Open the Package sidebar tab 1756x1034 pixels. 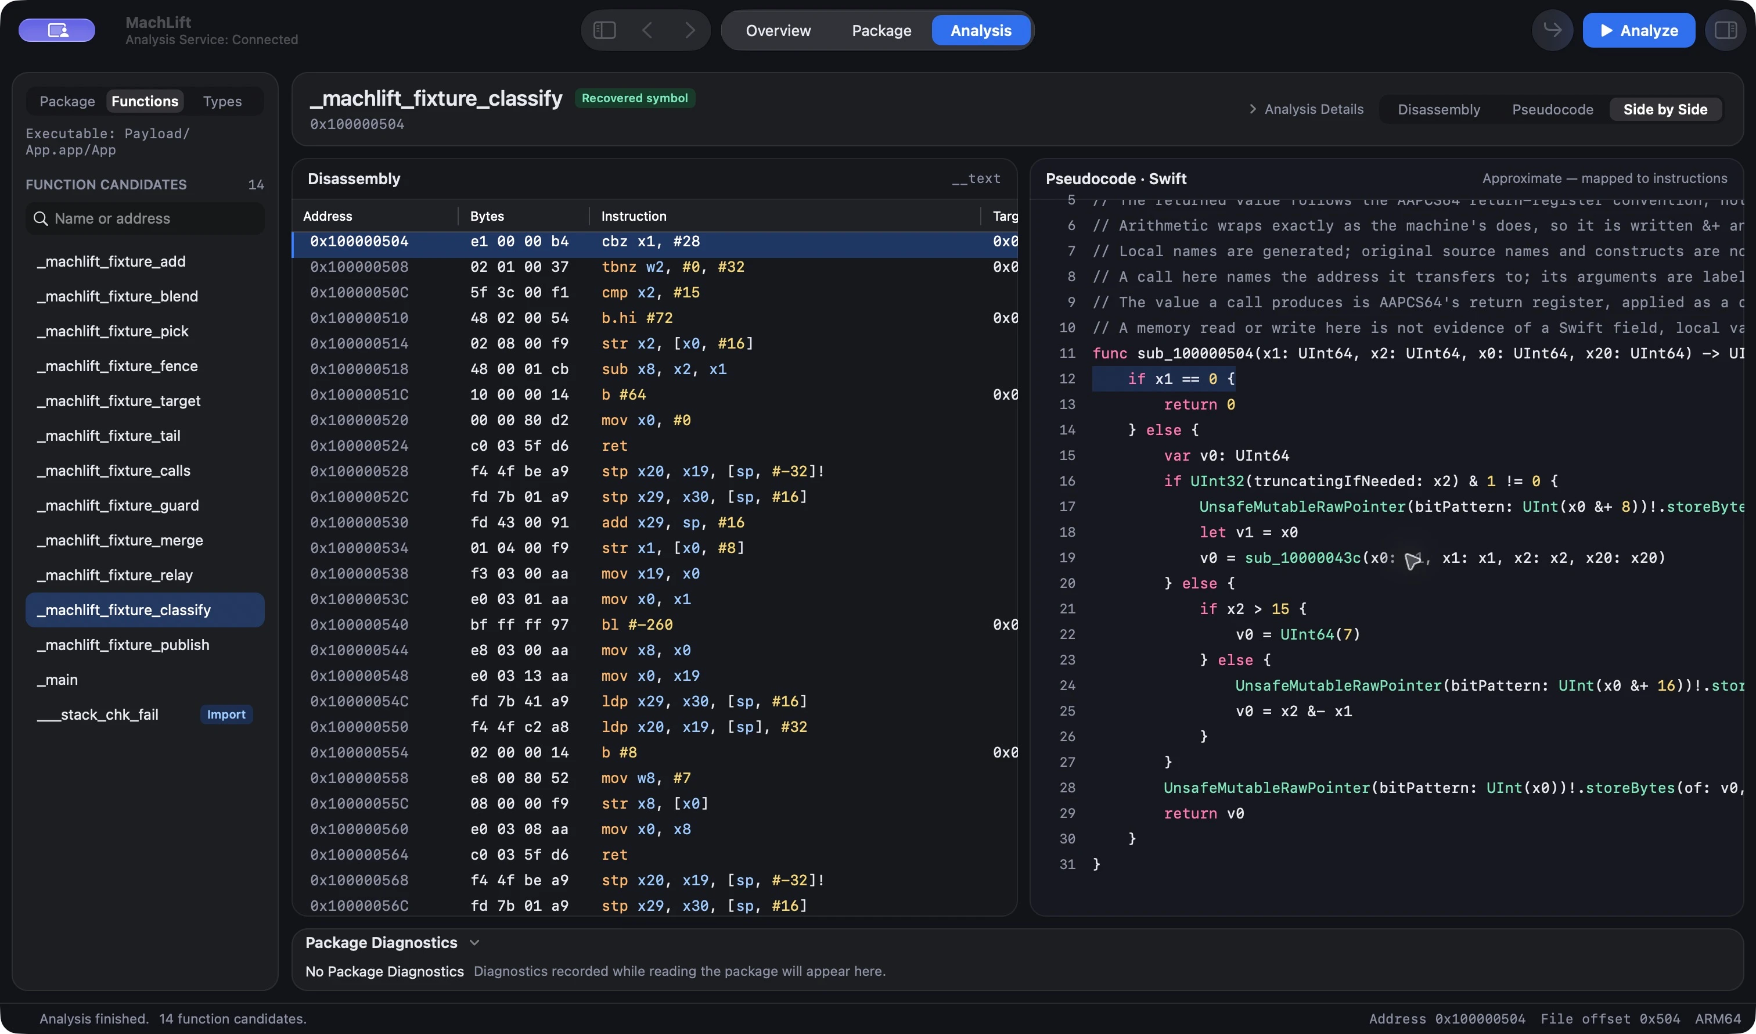point(67,101)
